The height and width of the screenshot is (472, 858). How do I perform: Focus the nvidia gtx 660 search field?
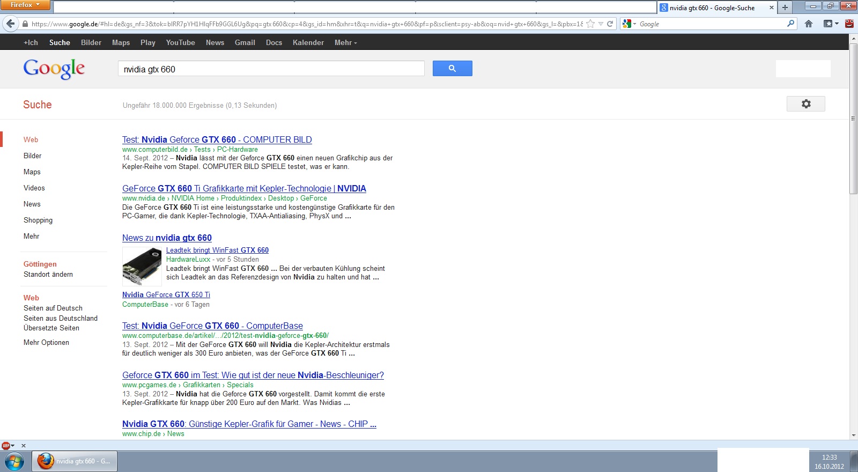[x=271, y=69]
